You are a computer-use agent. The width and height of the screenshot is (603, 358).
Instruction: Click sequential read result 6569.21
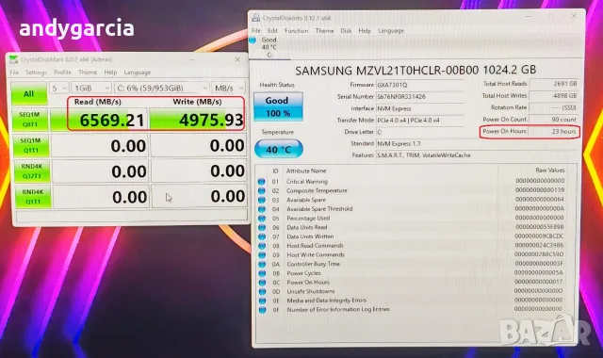99,120
